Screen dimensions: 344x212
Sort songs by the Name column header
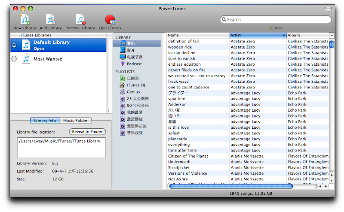(198, 35)
